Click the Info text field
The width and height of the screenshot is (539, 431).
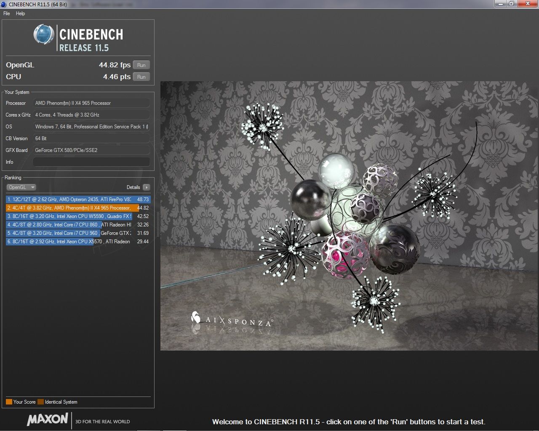point(91,162)
